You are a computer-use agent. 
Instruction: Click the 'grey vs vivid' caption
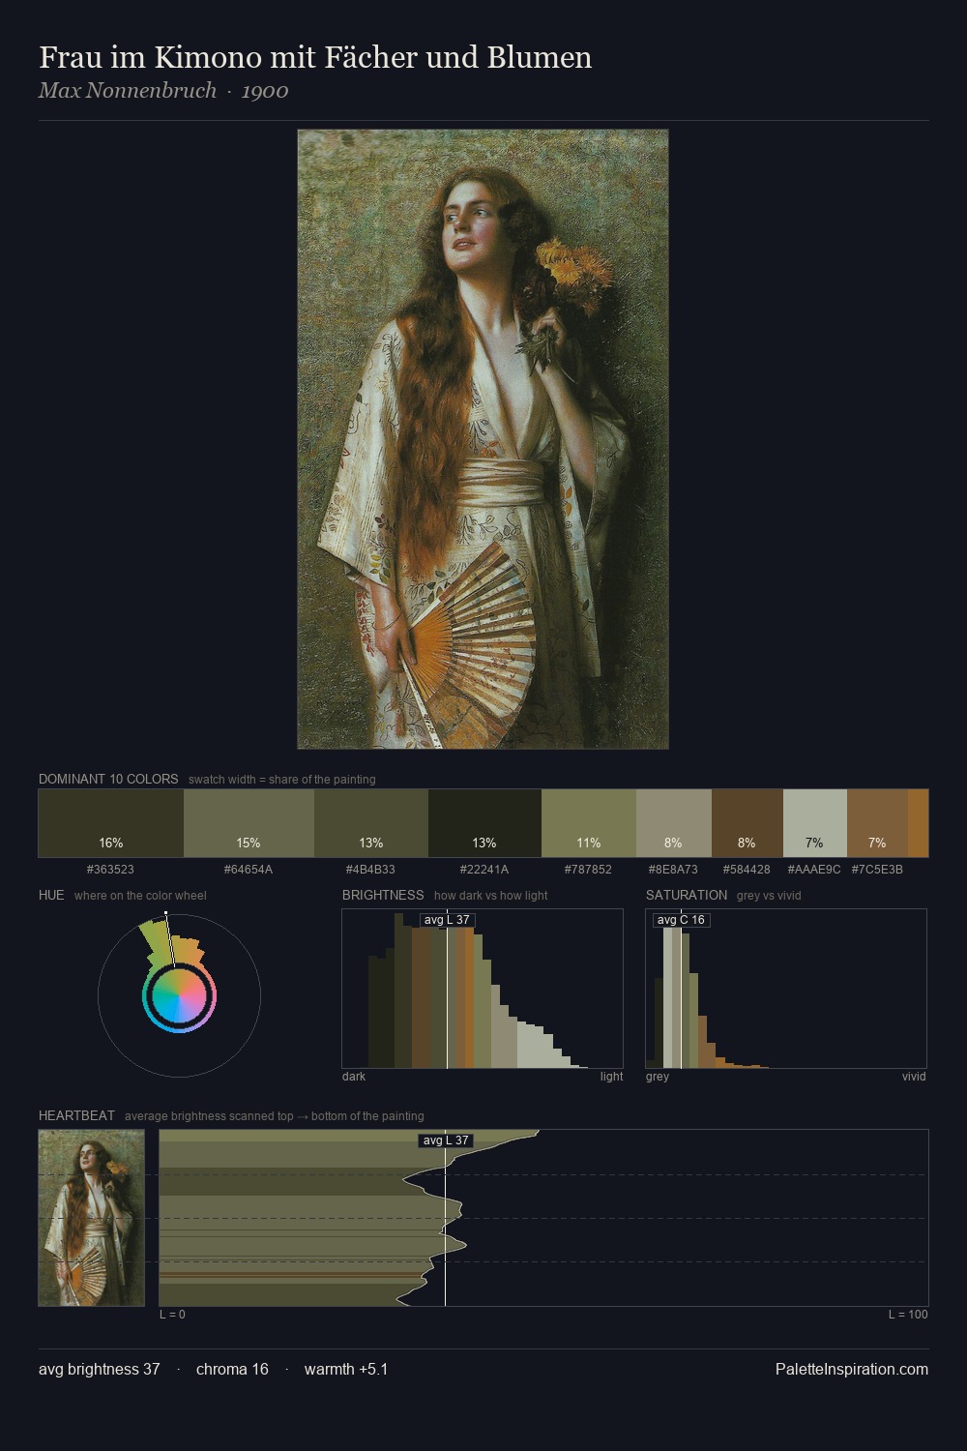click(x=769, y=896)
